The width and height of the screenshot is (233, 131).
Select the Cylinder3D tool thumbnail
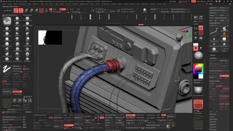coord(224,29)
